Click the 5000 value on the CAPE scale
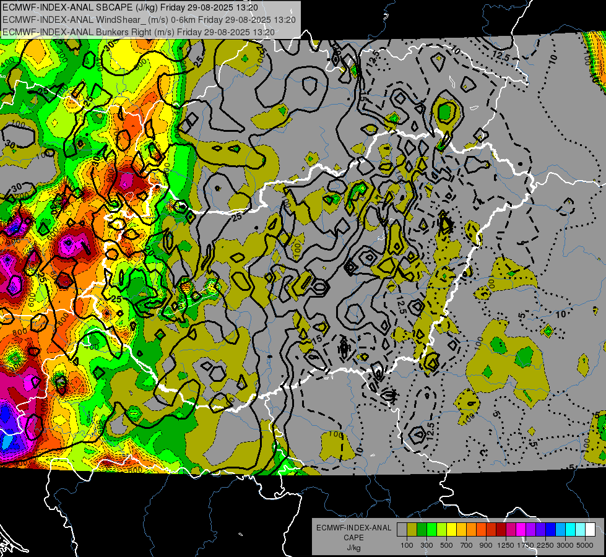 click(x=585, y=545)
